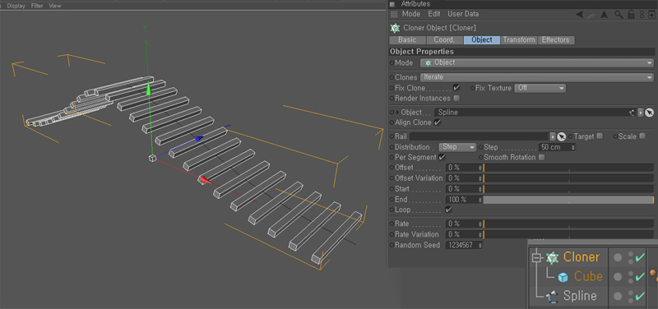Click the small arrow button next to Spline field
Viewport: 658px width, 309px height.
click(640, 113)
